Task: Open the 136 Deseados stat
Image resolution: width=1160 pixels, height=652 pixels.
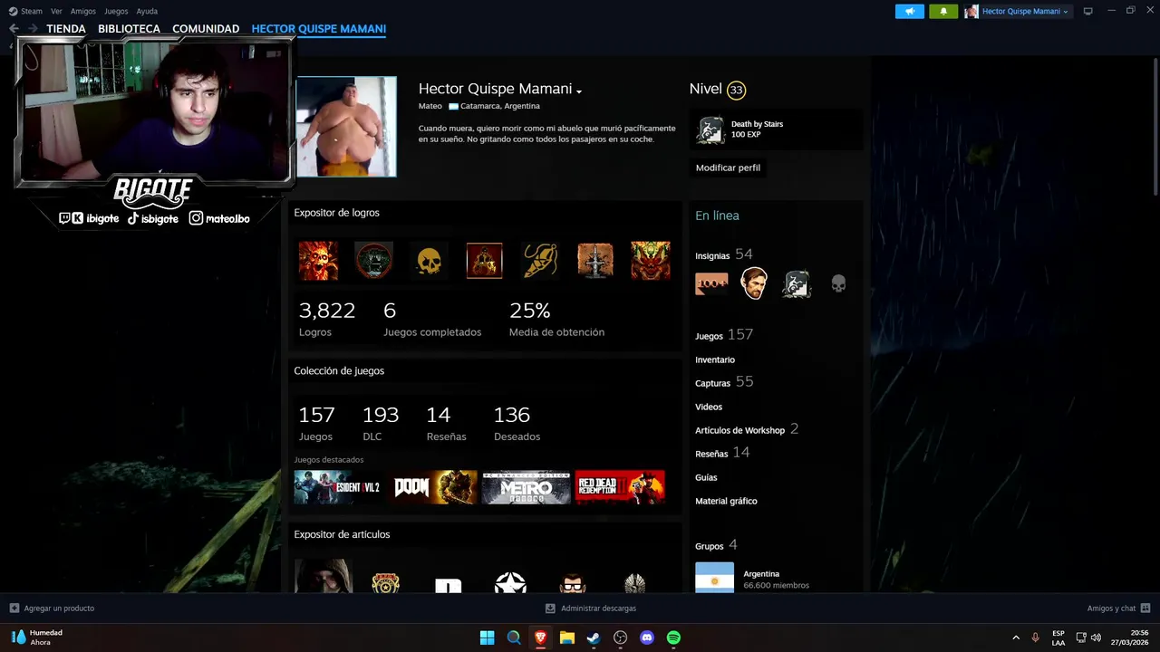Action: click(x=517, y=423)
